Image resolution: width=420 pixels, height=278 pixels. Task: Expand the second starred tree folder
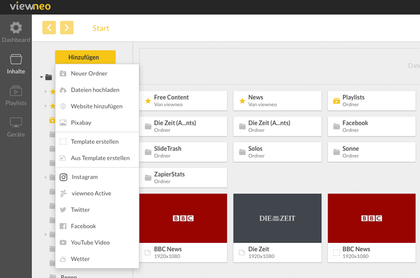click(46, 106)
